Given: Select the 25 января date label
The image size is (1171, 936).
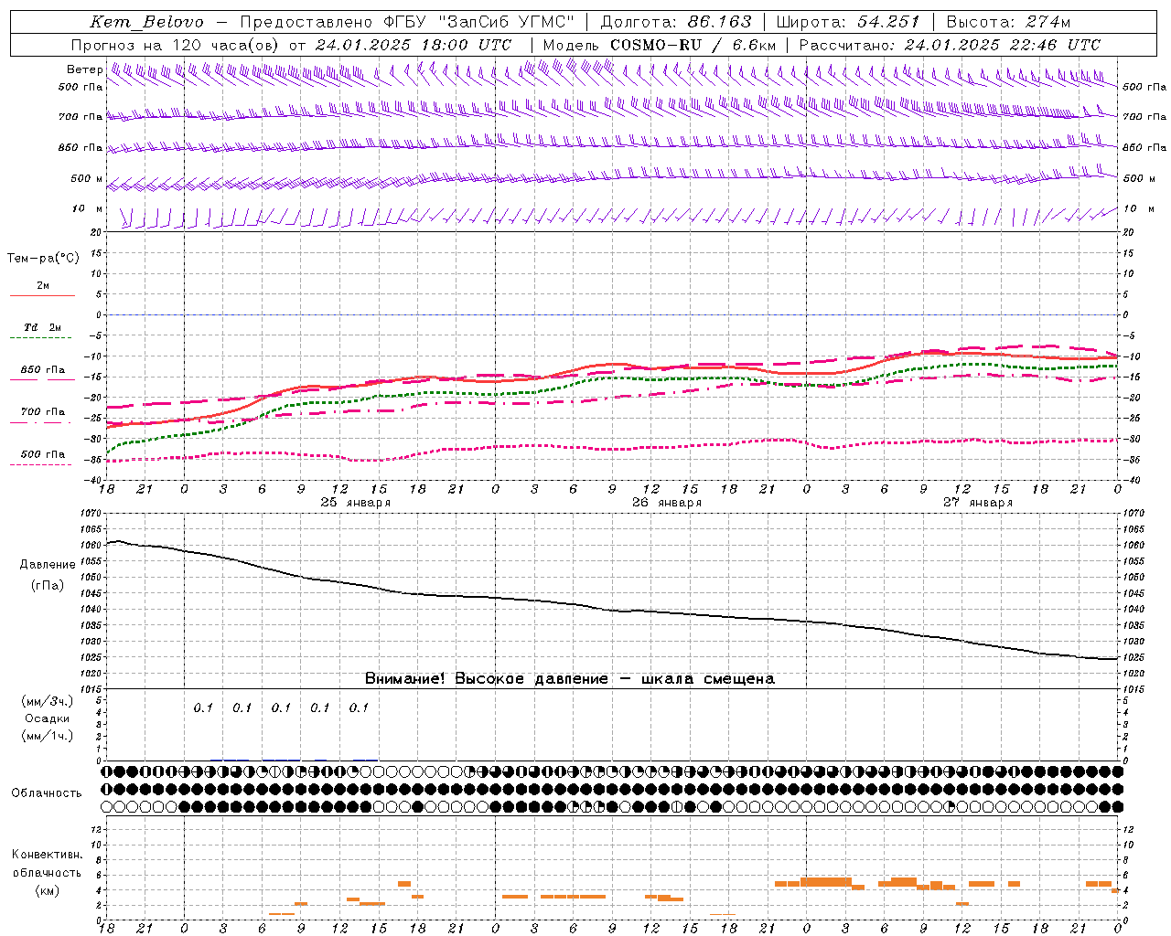Looking at the screenshot, I should pyautogui.click(x=355, y=503).
